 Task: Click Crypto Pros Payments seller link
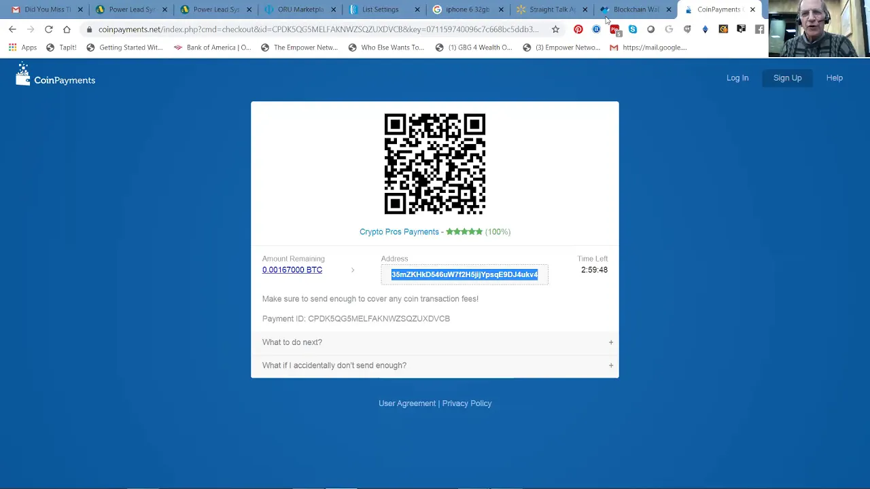click(x=399, y=232)
